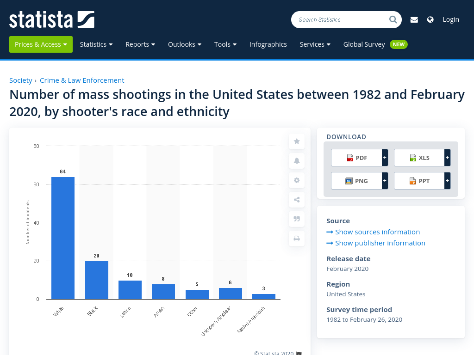Expand the Outlooks menu
474x355 pixels.
click(x=185, y=44)
